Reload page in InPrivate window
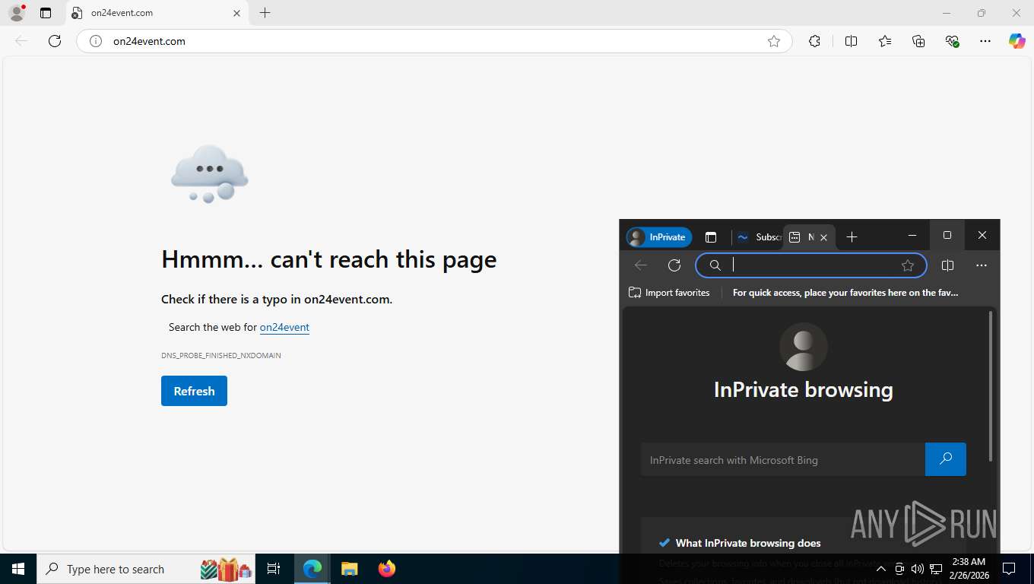 point(674,265)
